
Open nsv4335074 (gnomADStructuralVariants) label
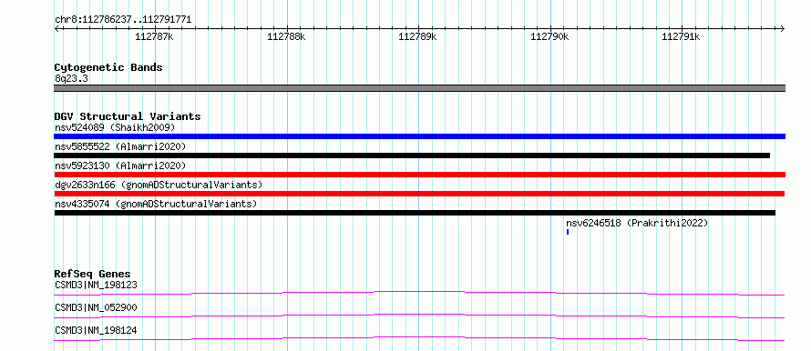156,204
